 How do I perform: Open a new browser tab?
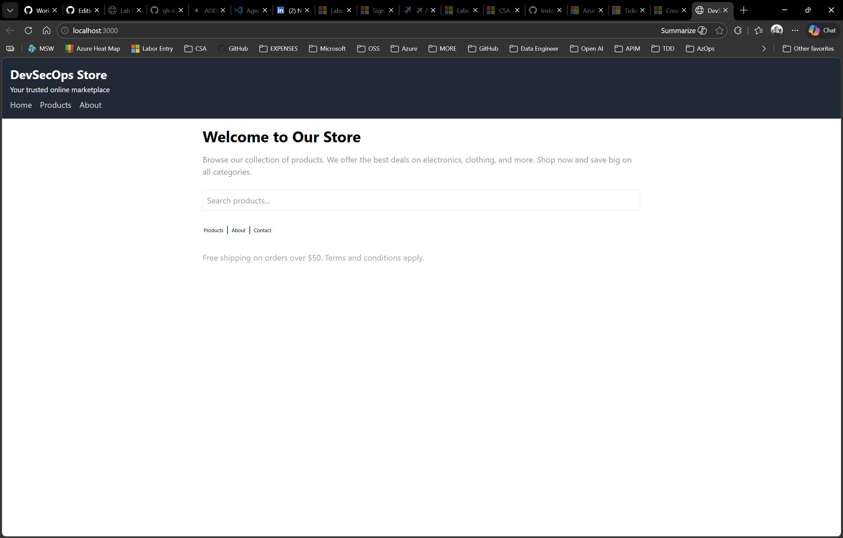[744, 10]
